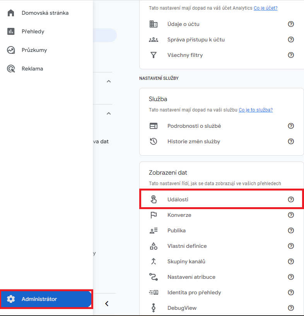The width and height of the screenshot is (304, 316).
Task: Click the Administrátor gear icon
Action: 11,299
